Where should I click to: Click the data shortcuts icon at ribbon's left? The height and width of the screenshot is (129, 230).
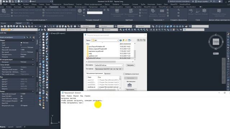coord(4,11)
